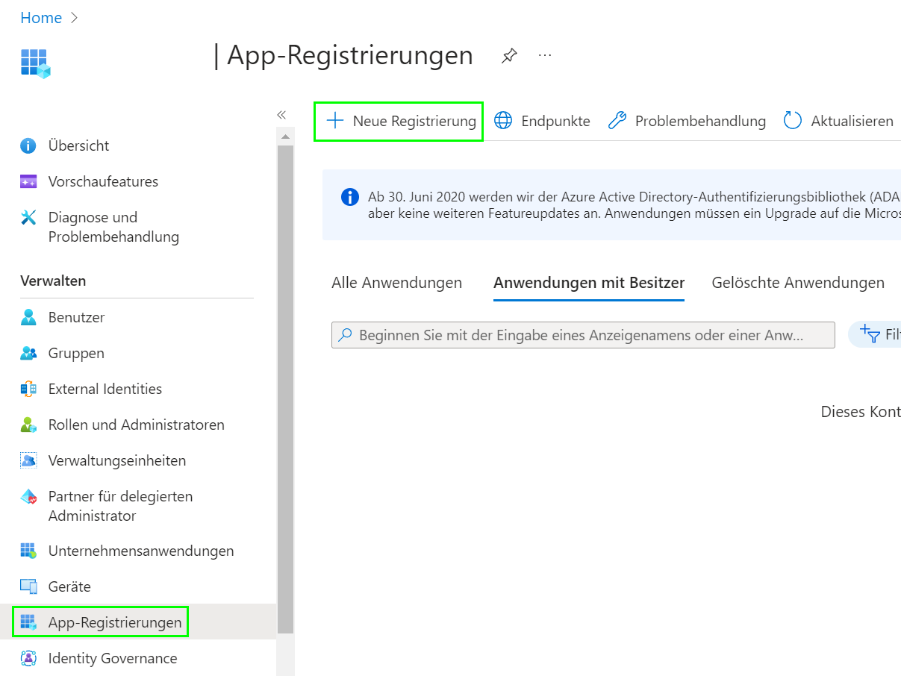Click the Aktualisieren refresh icon
Viewport: 901px width, 676px height.
click(x=793, y=121)
